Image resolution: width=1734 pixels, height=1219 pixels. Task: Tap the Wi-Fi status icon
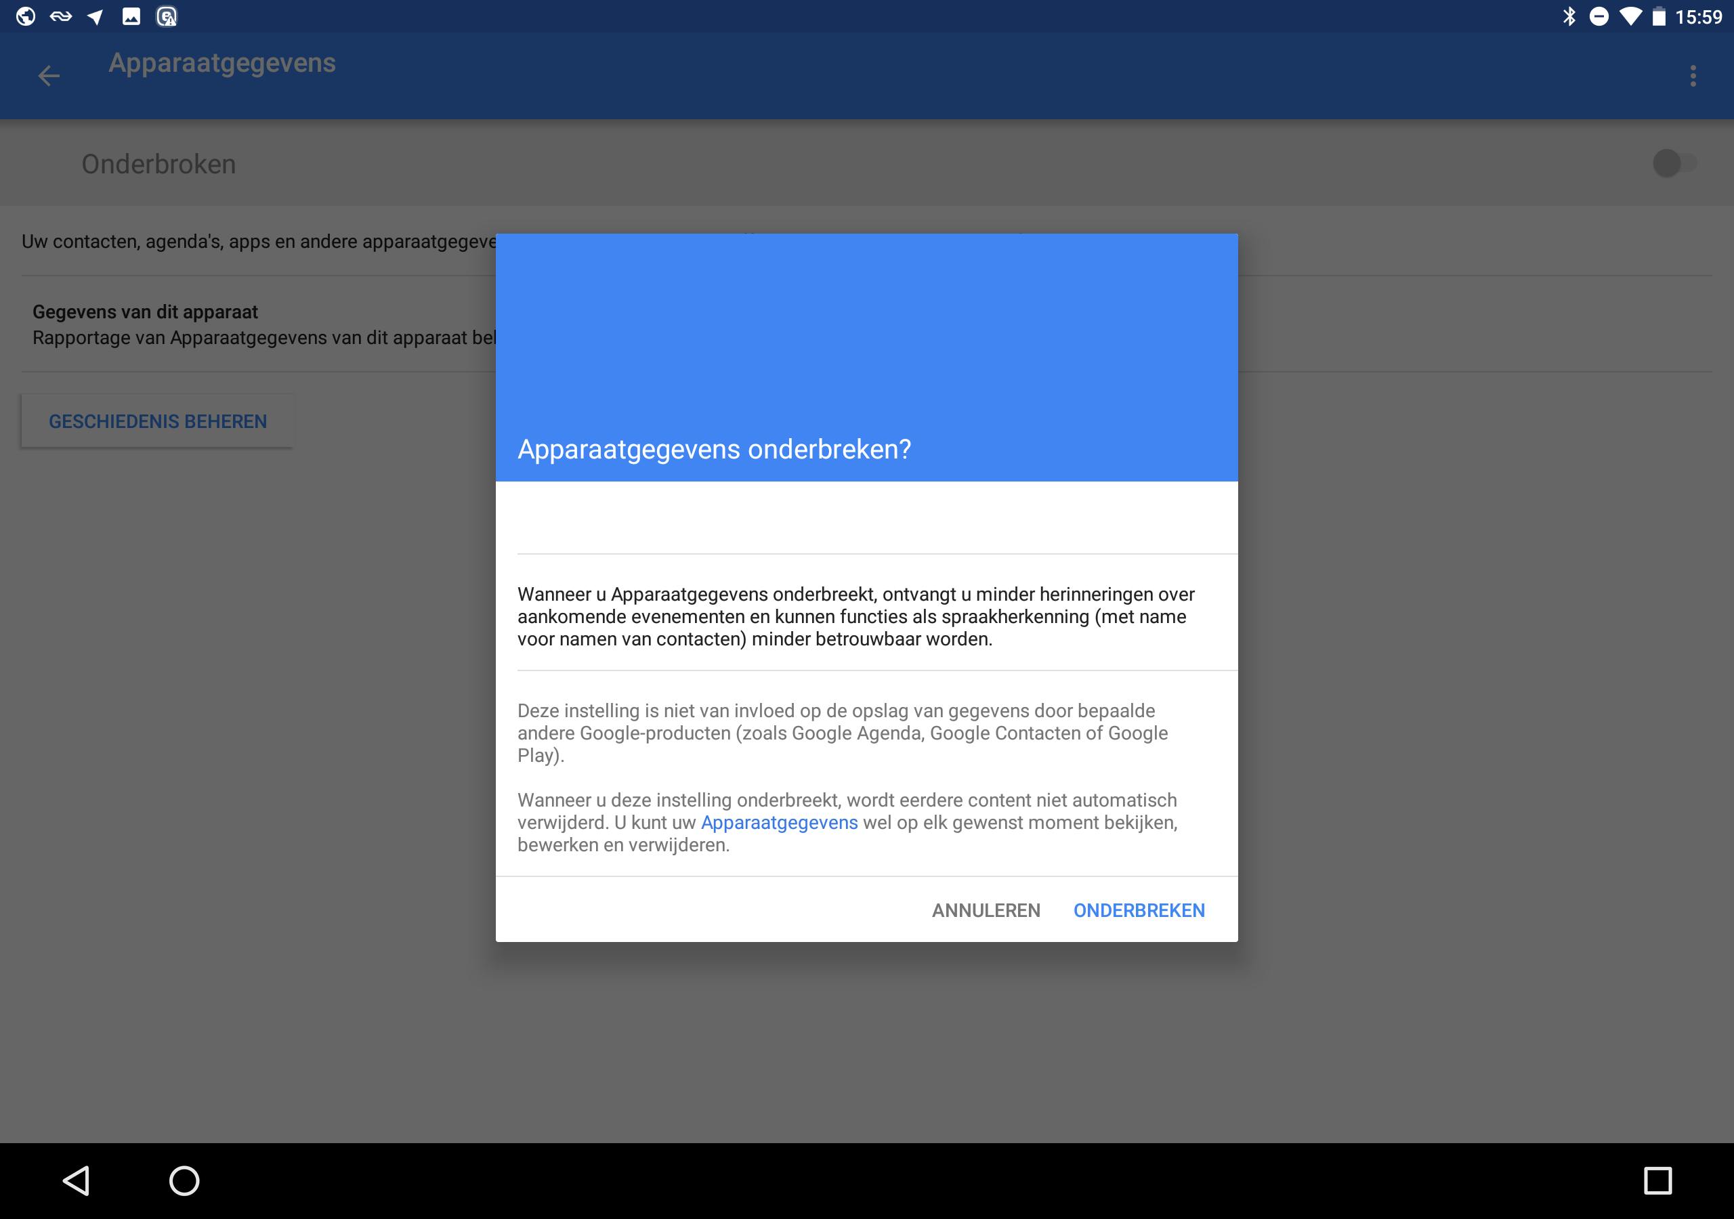click(x=1630, y=17)
